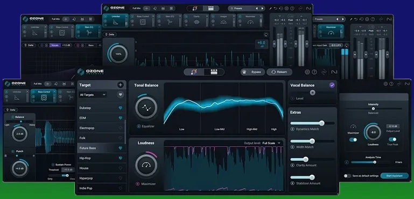The height and width of the screenshot is (199, 414).
Task: Switch to Assistant view in front window
Action: (194, 72)
